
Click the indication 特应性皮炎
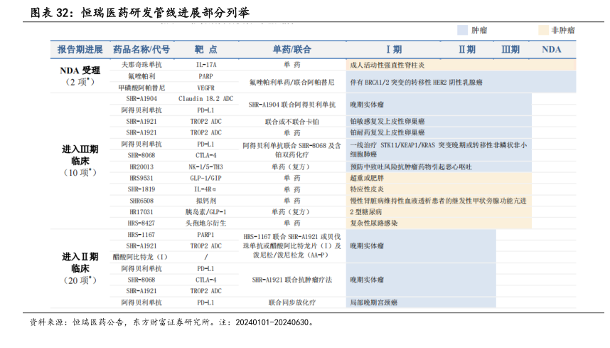[x=367, y=189]
